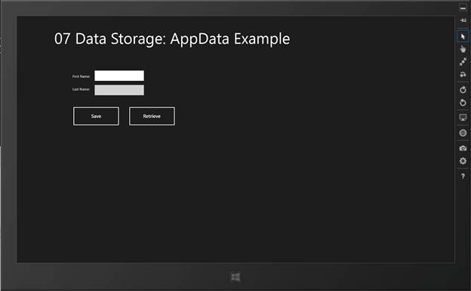The height and width of the screenshot is (291, 471).
Task: Toggle the always-on-top pin icon
Action: (463, 20)
